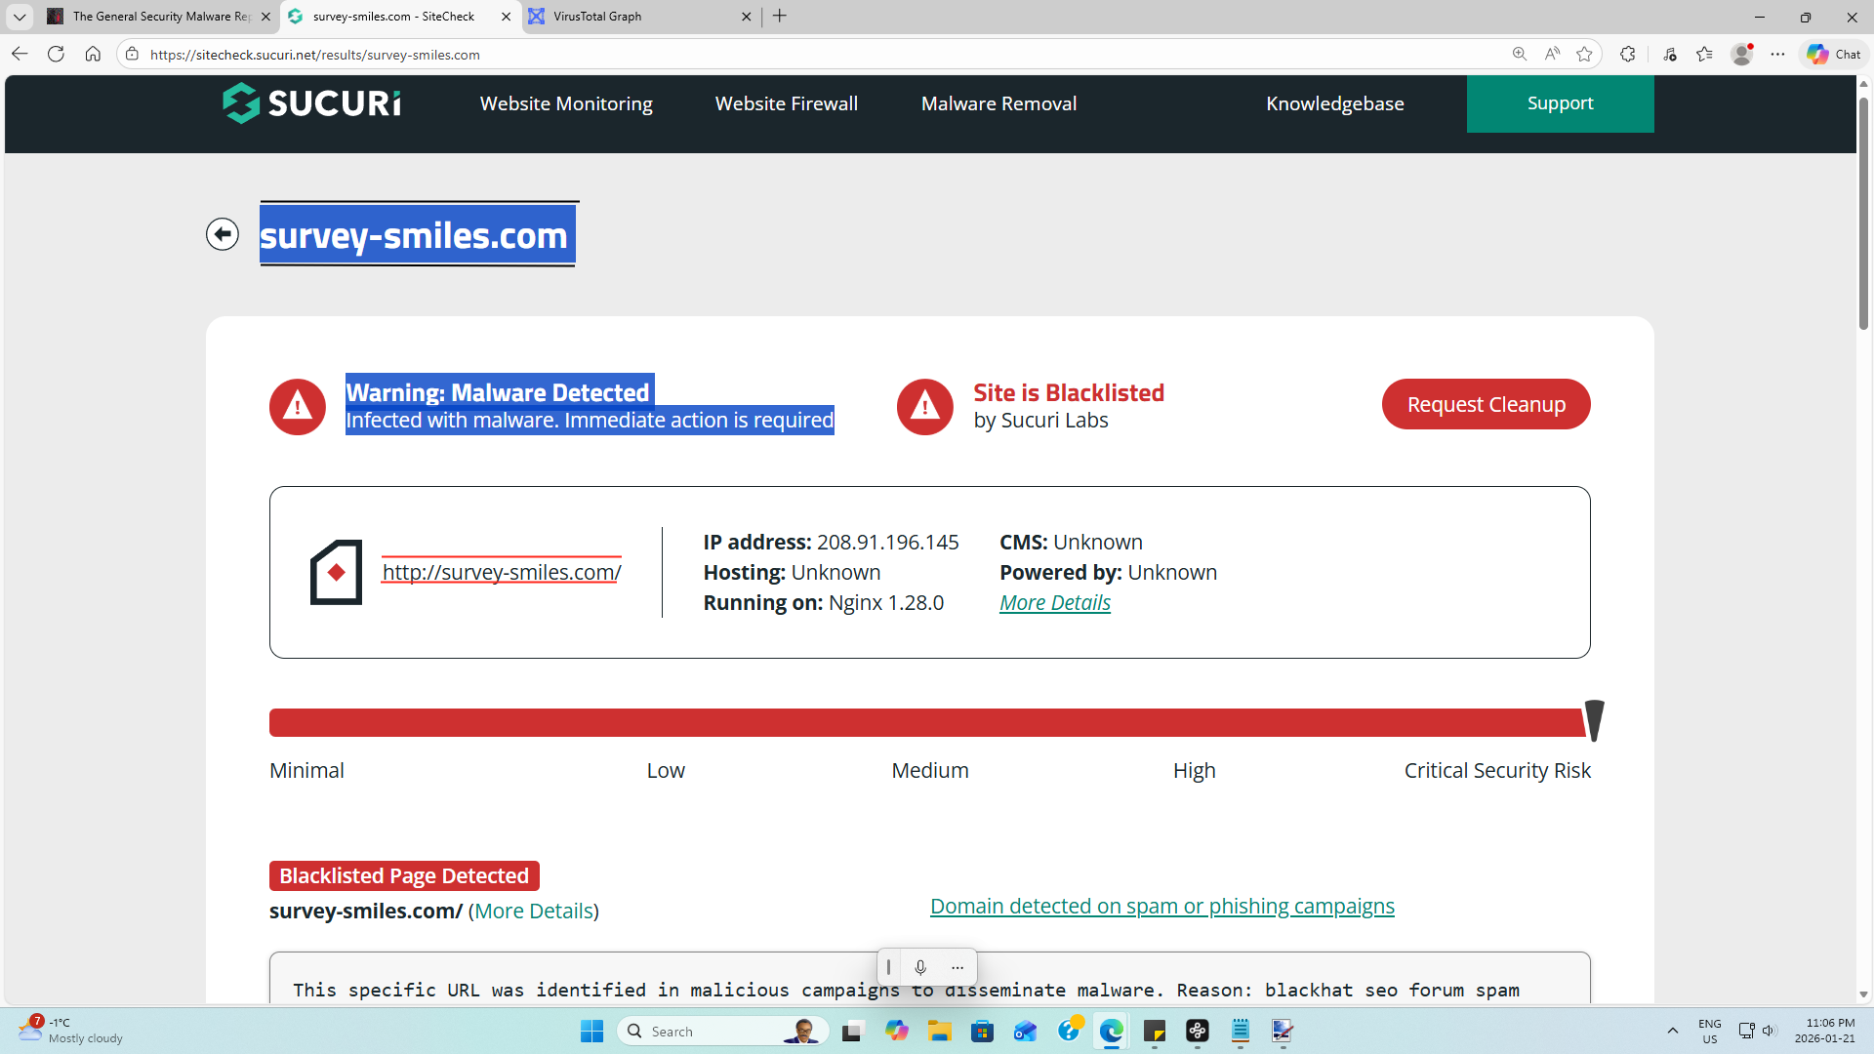
Task: Switch to the VirusTotal Graph tab
Action: click(597, 17)
